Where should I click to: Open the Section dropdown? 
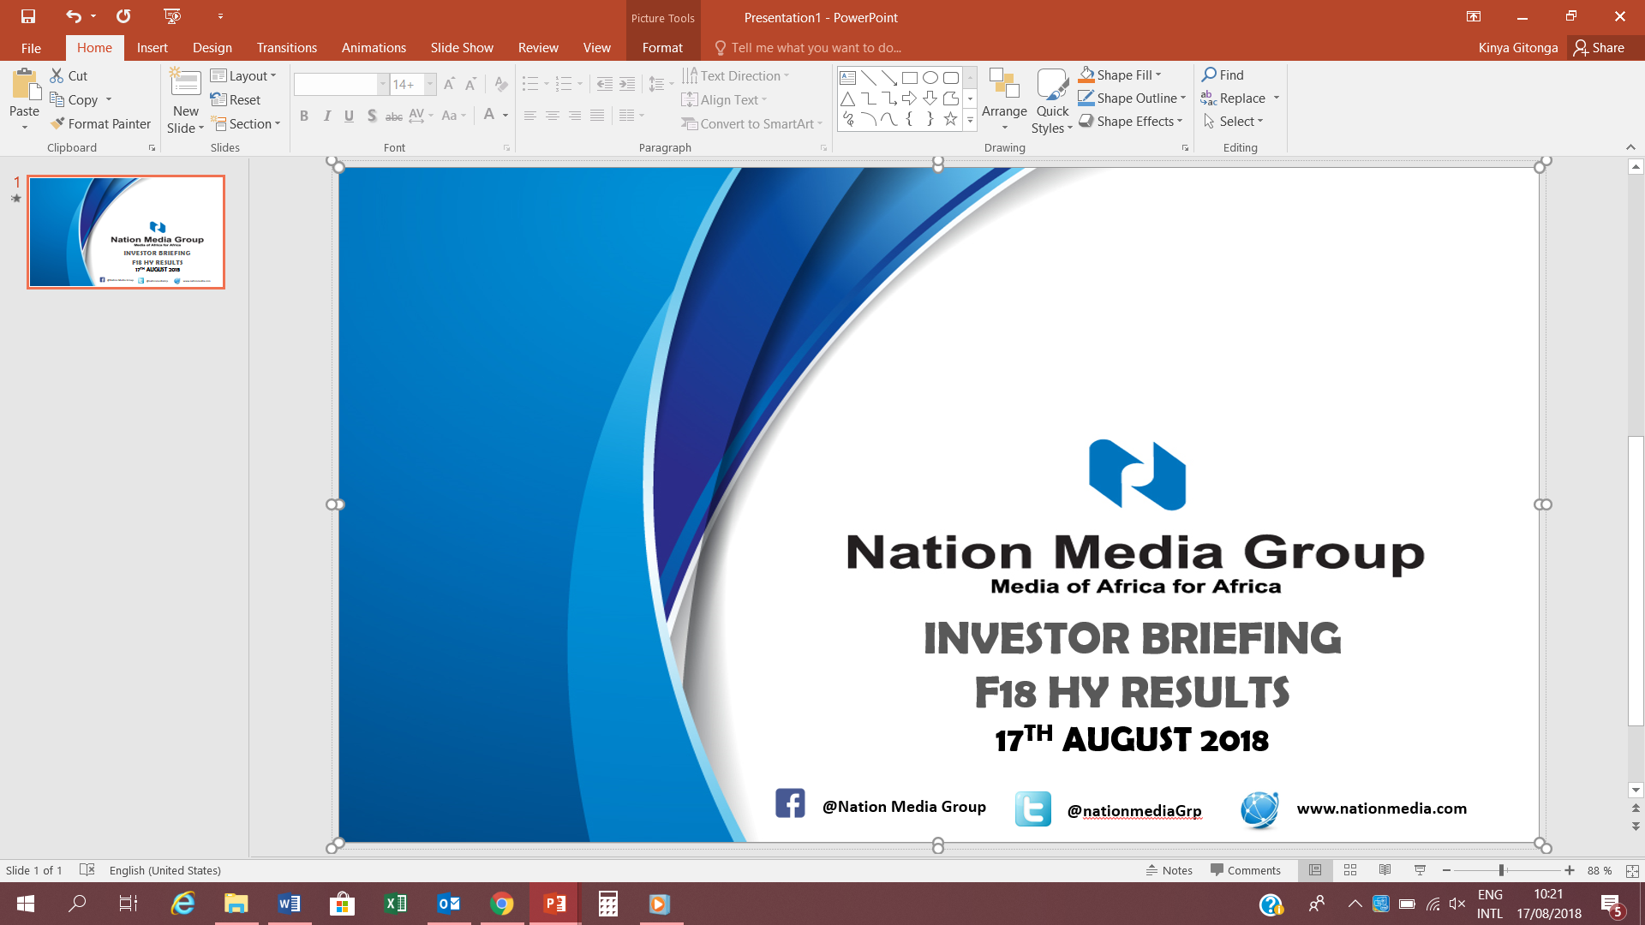coord(246,123)
